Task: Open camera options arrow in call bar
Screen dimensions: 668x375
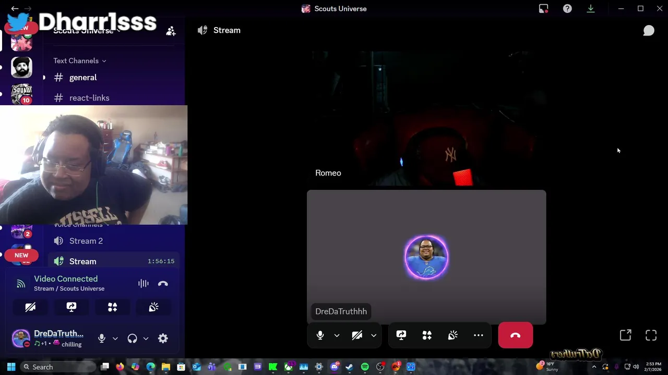Action: coord(374,335)
